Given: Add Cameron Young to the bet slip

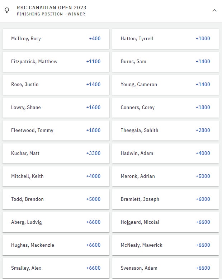Looking at the screenshot, I should pos(165,85).
